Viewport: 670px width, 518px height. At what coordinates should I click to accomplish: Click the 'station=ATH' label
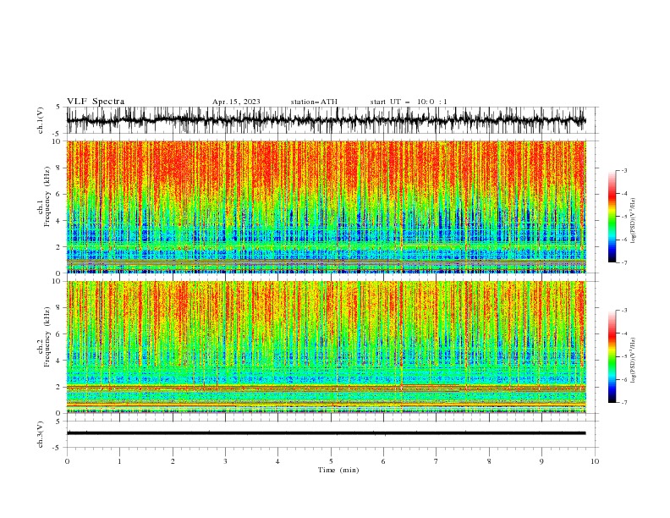[314, 102]
